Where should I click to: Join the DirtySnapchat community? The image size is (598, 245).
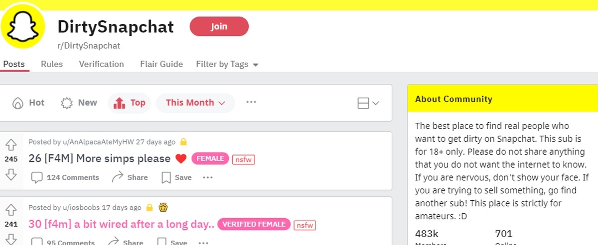(x=219, y=26)
